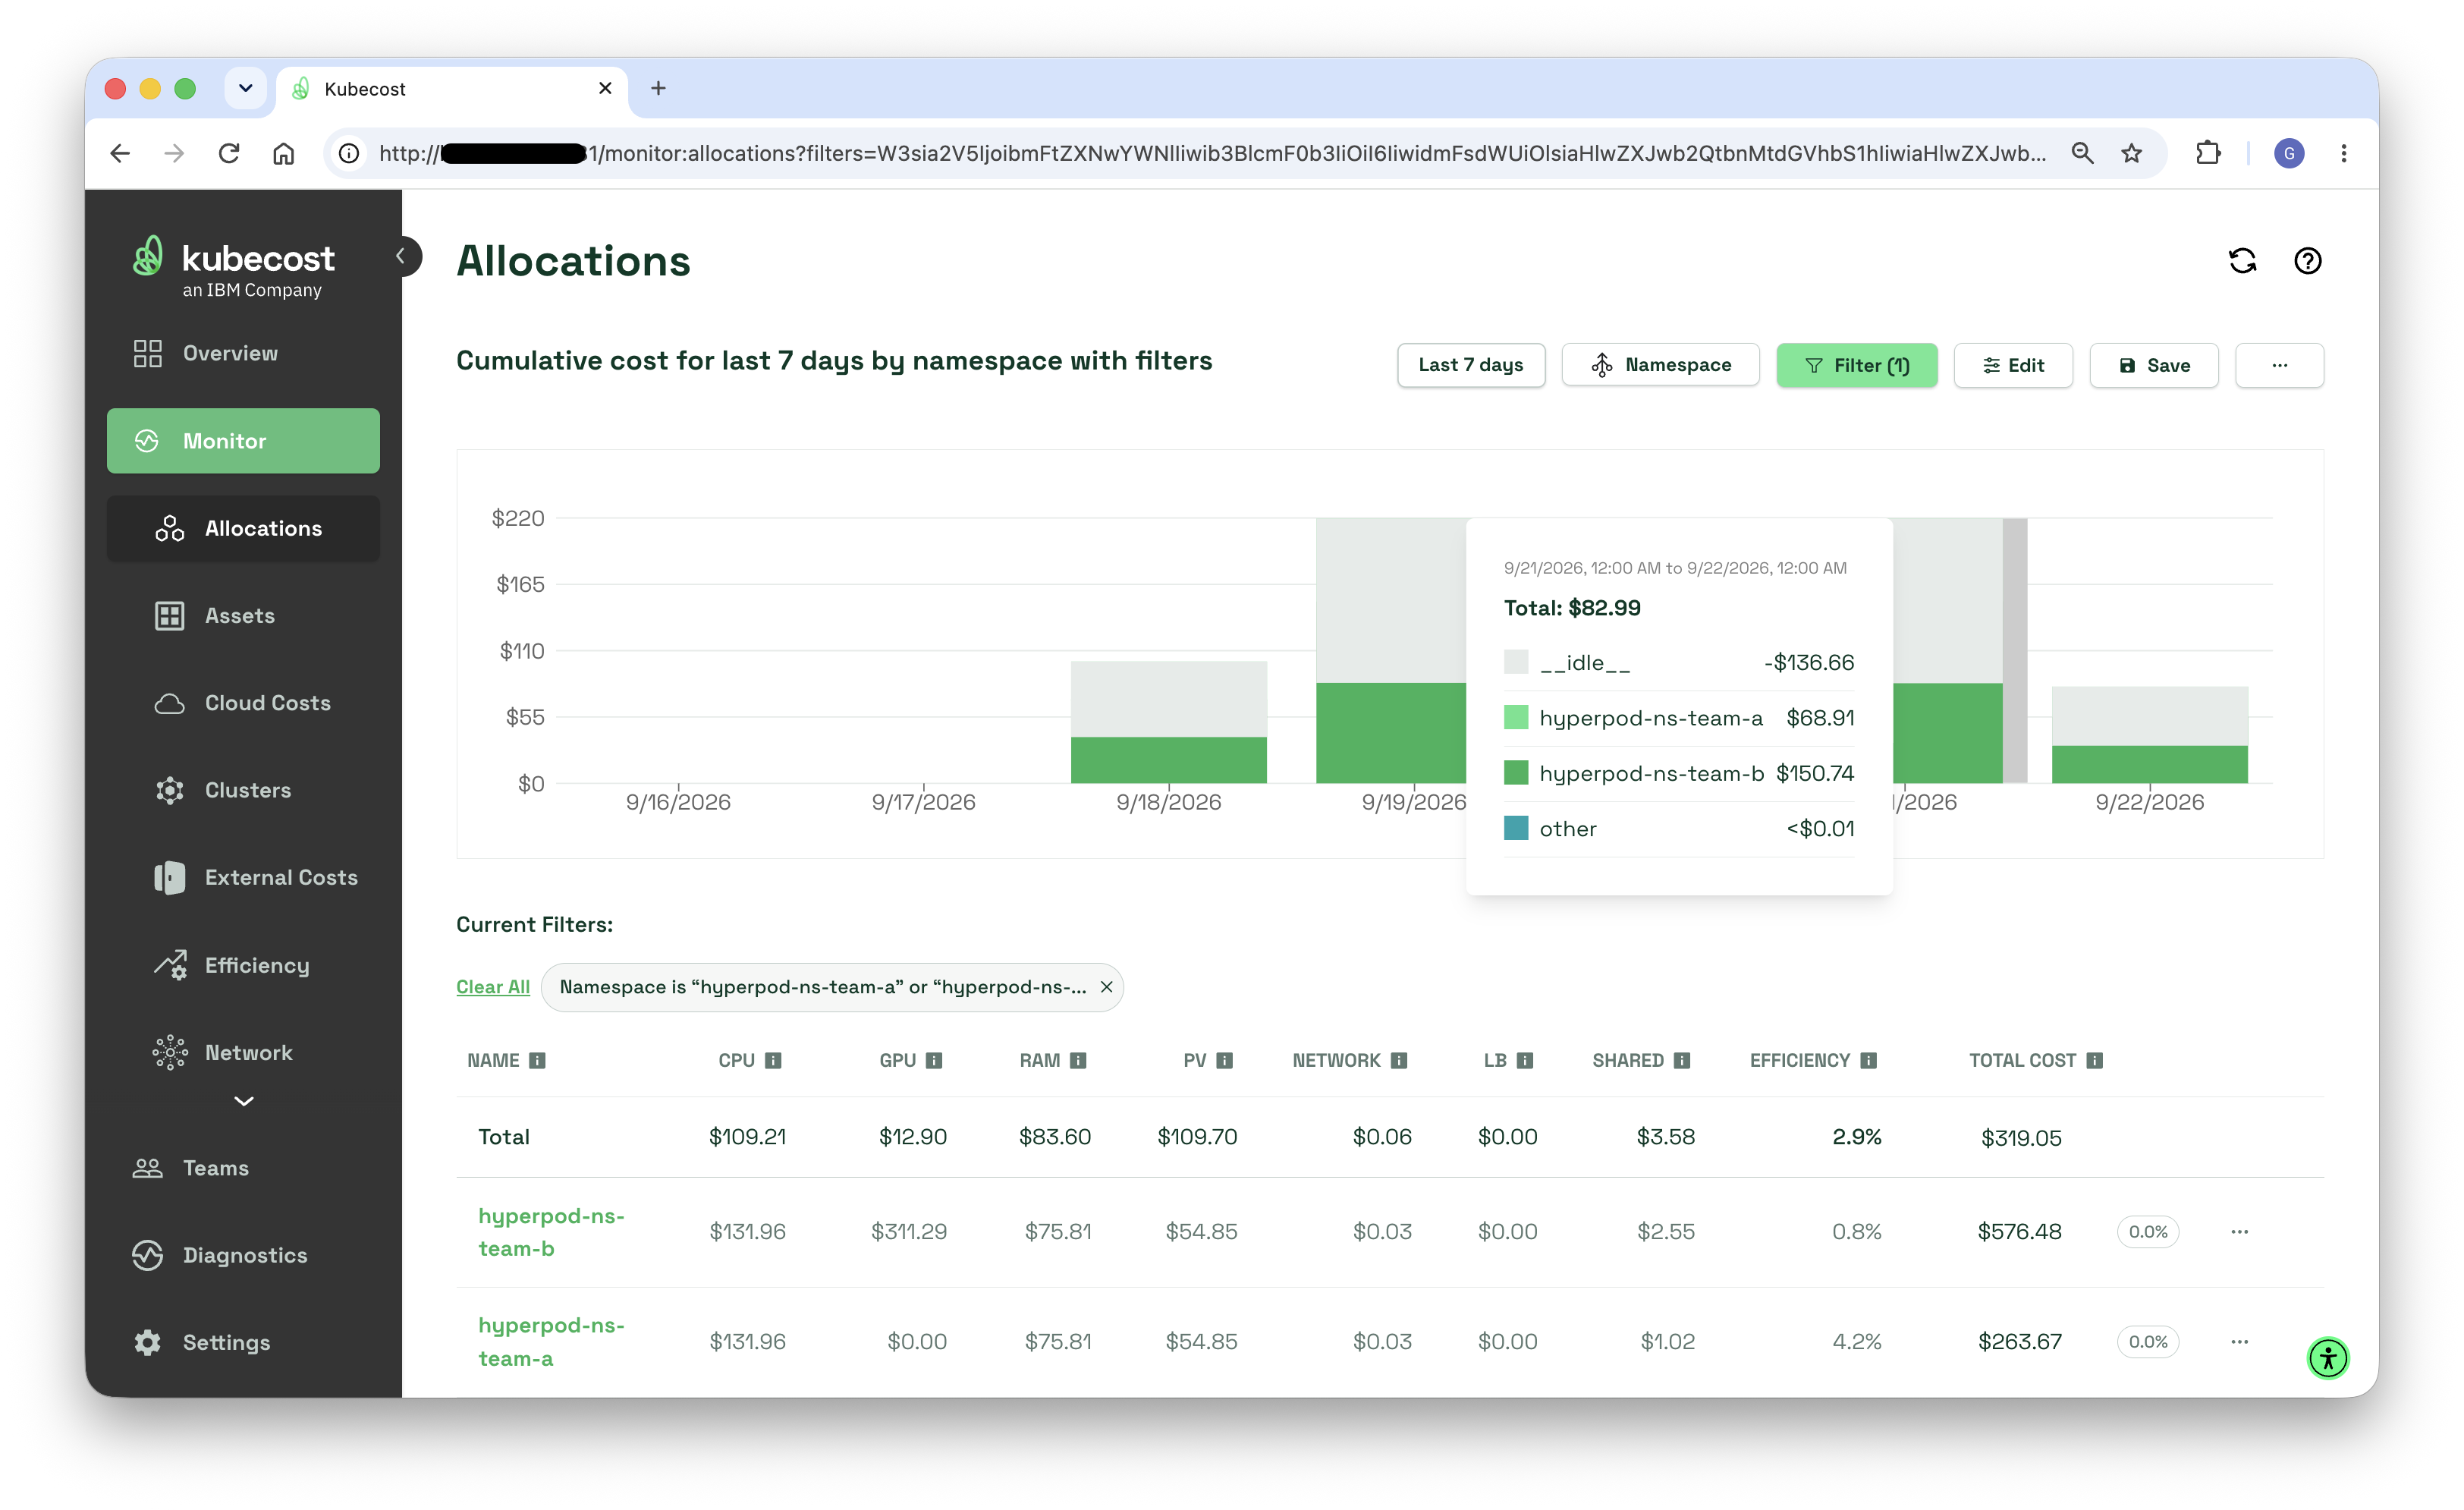Screen dimensions: 2464x1510
Task: Click the GPU column info icon
Action: 934,1060
